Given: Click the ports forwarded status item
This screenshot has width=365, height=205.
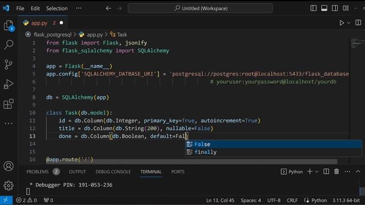Looking at the screenshot, I should [48, 200].
